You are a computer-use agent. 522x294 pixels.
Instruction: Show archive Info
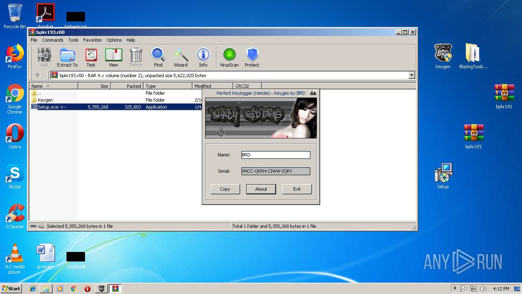(203, 58)
